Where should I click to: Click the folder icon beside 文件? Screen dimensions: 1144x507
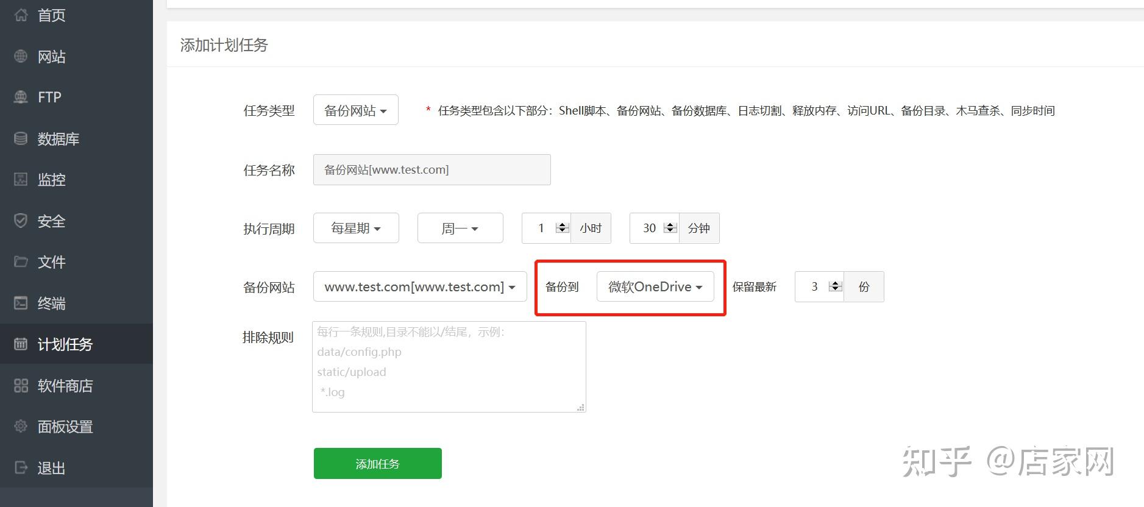coord(21,261)
